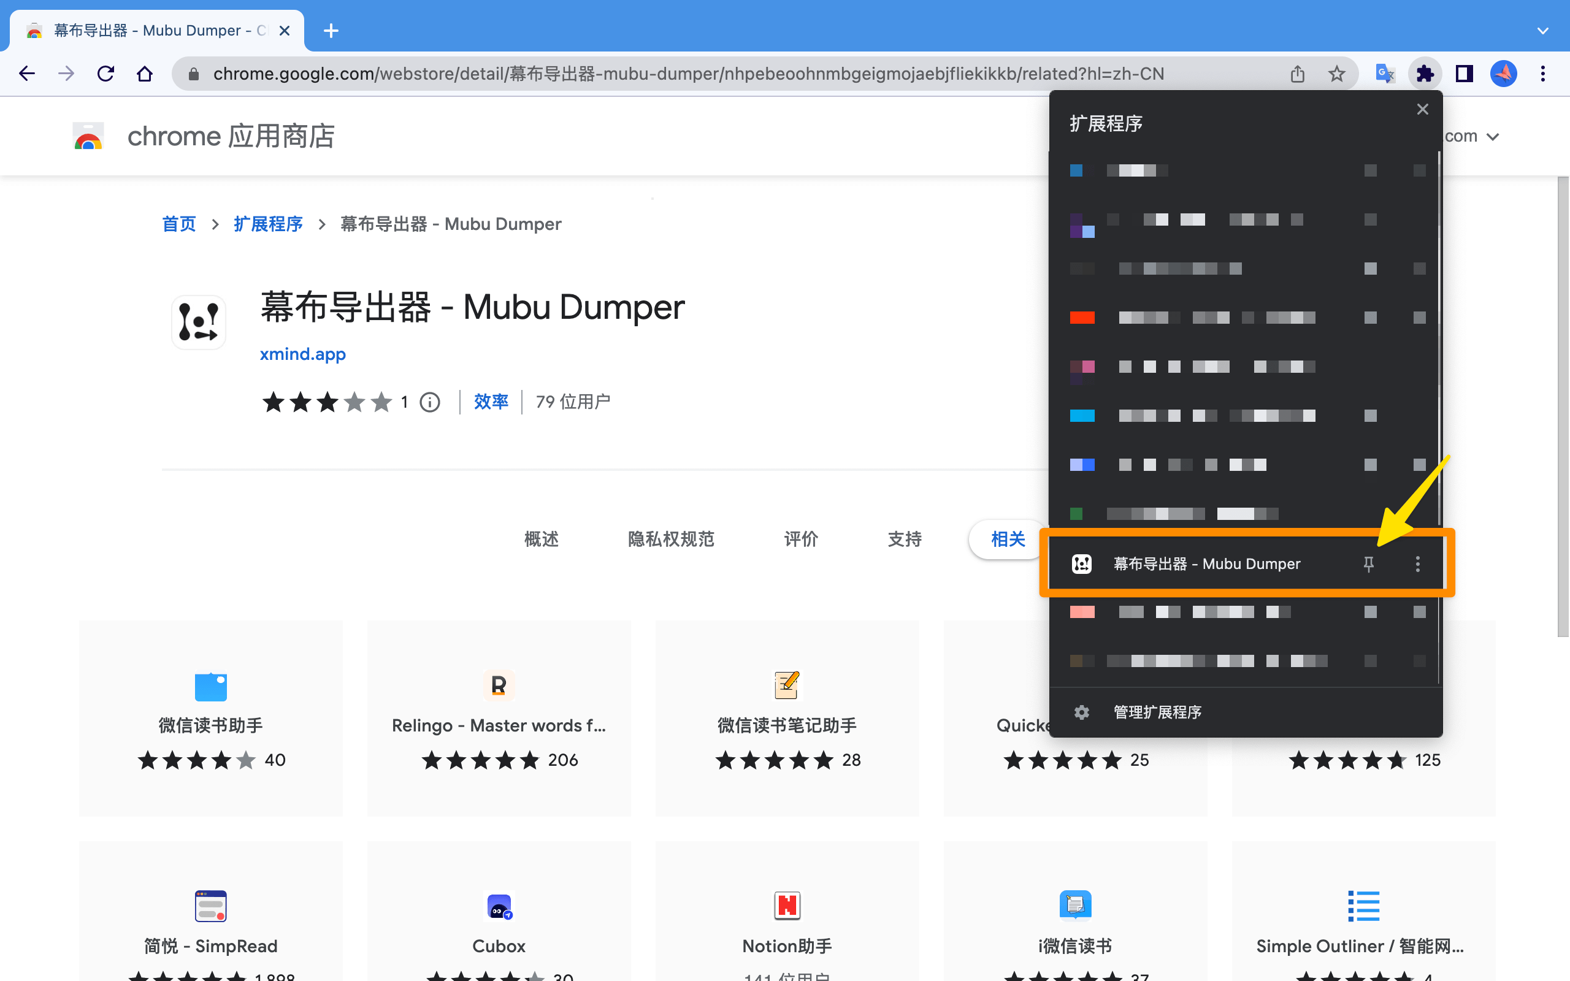Expand the account email dropdown

click(x=1493, y=136)
